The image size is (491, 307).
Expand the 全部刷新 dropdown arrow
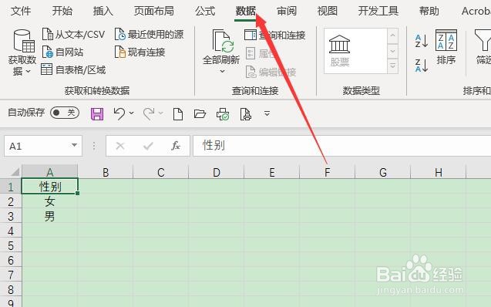(x=222, y=72)
